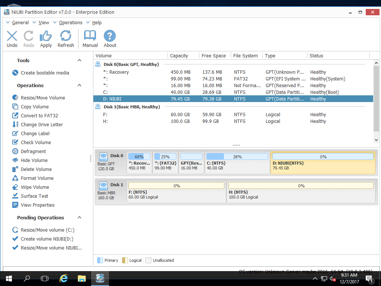Image resolution: width=381 pixels, height=286 pixels.
Task: Click the volume list scrollbar down arrow
Action: (x=376, y=140)
